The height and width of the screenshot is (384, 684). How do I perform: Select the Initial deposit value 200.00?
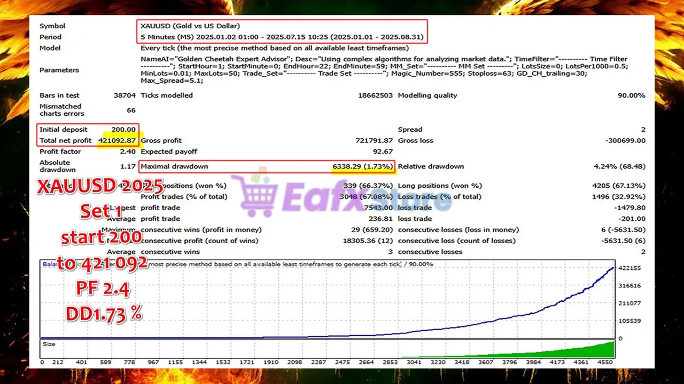click(123, 130)
